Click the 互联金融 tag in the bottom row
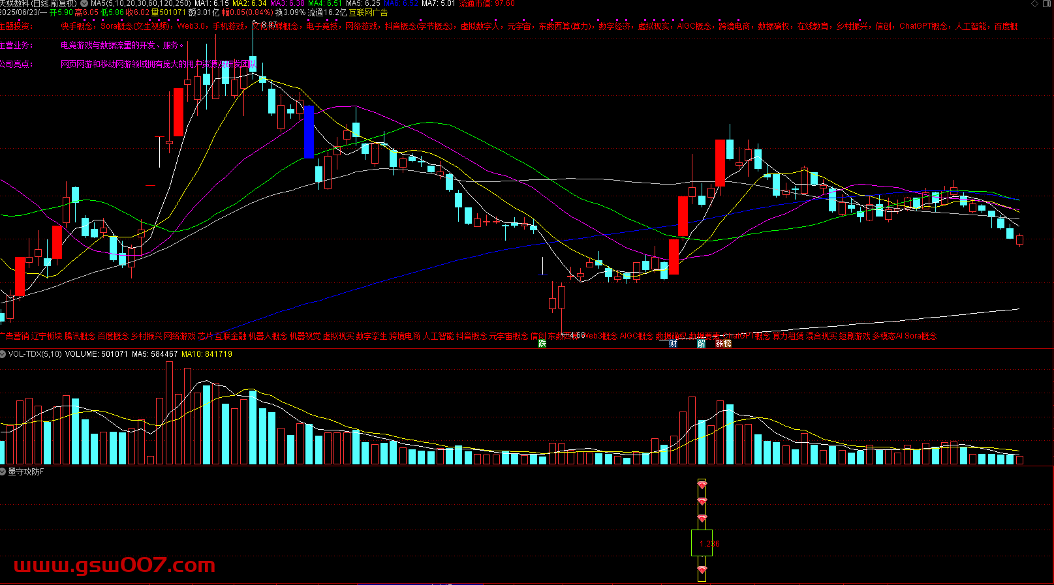This screenshot has height=585, width=1054. click(x=230, y=337)
